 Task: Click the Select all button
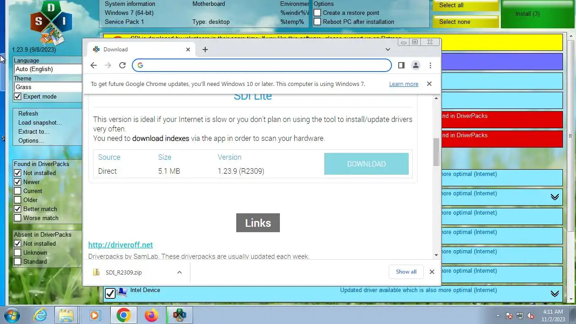466,5
